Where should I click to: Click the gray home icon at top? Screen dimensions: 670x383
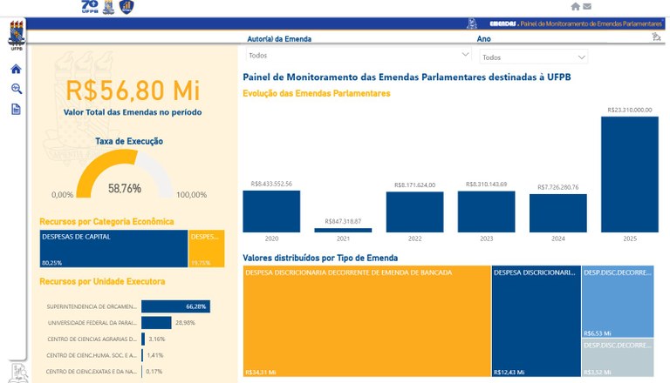(x=575, y=7)
